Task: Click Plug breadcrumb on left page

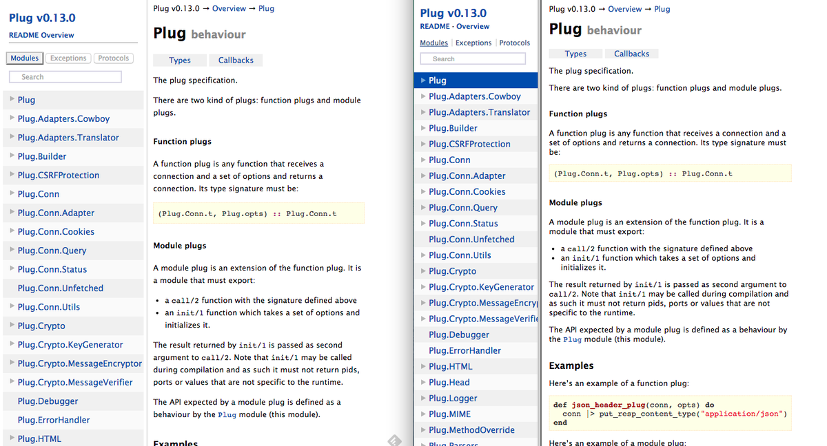Action: tap(266, 8)
